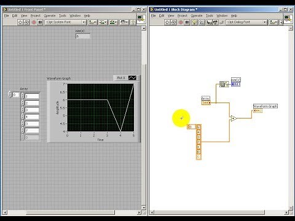Open Help menu in Front Panel window
Screen dimensions: 295x221
[87, 15]
